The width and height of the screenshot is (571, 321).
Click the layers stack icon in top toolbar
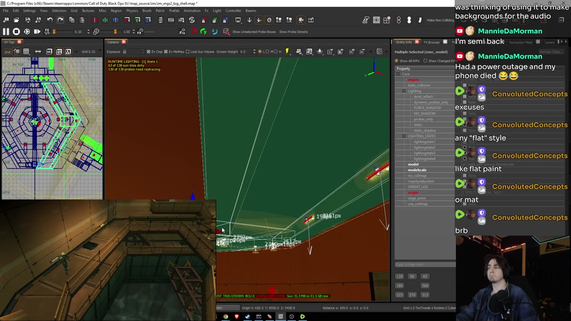(x=366, y=20)
